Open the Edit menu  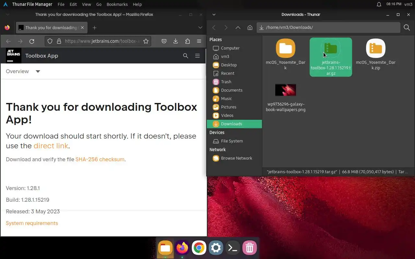pyautogui.click(x=73, y=4)
